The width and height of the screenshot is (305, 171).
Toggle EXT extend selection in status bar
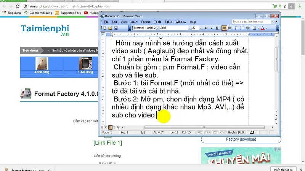215,132
